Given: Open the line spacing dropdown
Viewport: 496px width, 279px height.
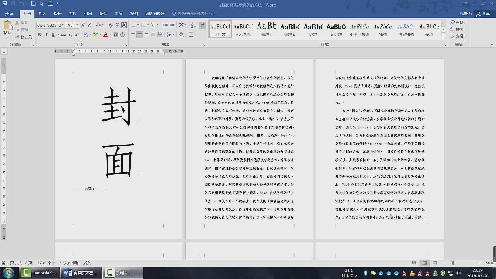Looking at the screenshot, I should coord(170,35).
